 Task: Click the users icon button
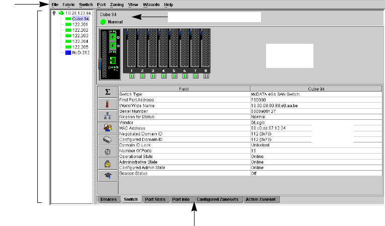[x=107, y=128]
